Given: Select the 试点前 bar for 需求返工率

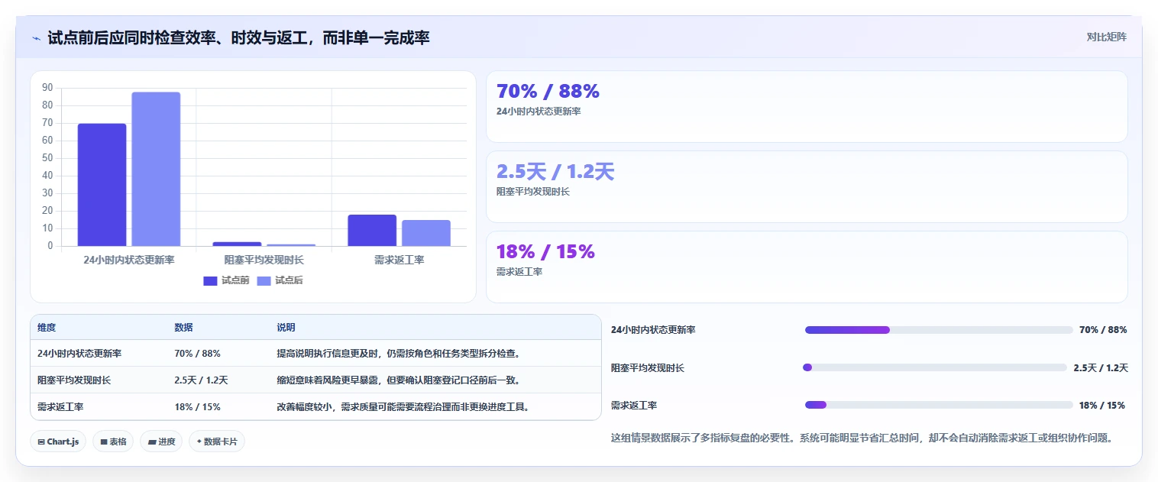Looking at the screenshot, I should tap(372, 231).
